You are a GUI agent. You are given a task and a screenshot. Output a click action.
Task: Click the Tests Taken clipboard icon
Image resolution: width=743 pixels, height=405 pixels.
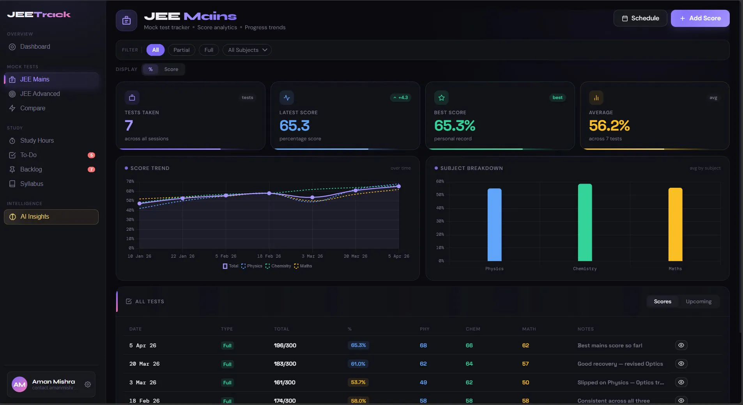(132, 97)
